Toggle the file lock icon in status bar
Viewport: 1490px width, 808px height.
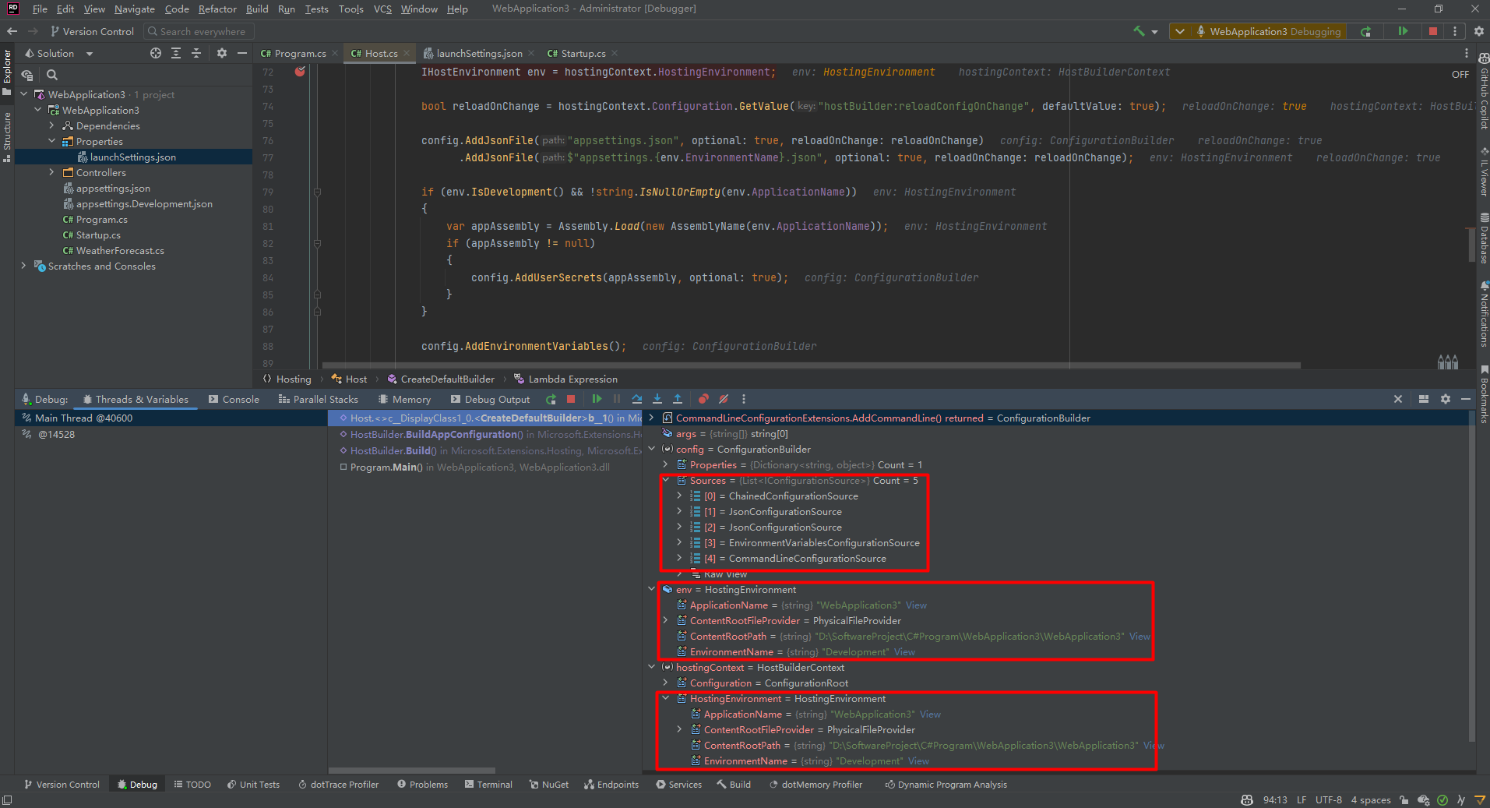(x=1404, y=799)
